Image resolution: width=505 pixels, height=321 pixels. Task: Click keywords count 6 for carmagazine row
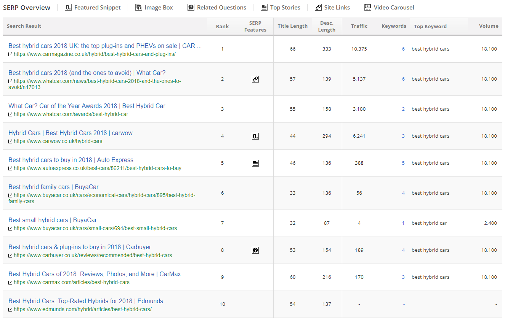point(403,49)
